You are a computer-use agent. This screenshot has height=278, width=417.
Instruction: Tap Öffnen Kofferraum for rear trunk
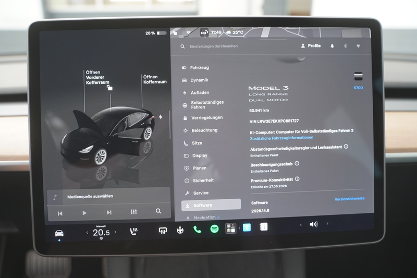[155, 79]
